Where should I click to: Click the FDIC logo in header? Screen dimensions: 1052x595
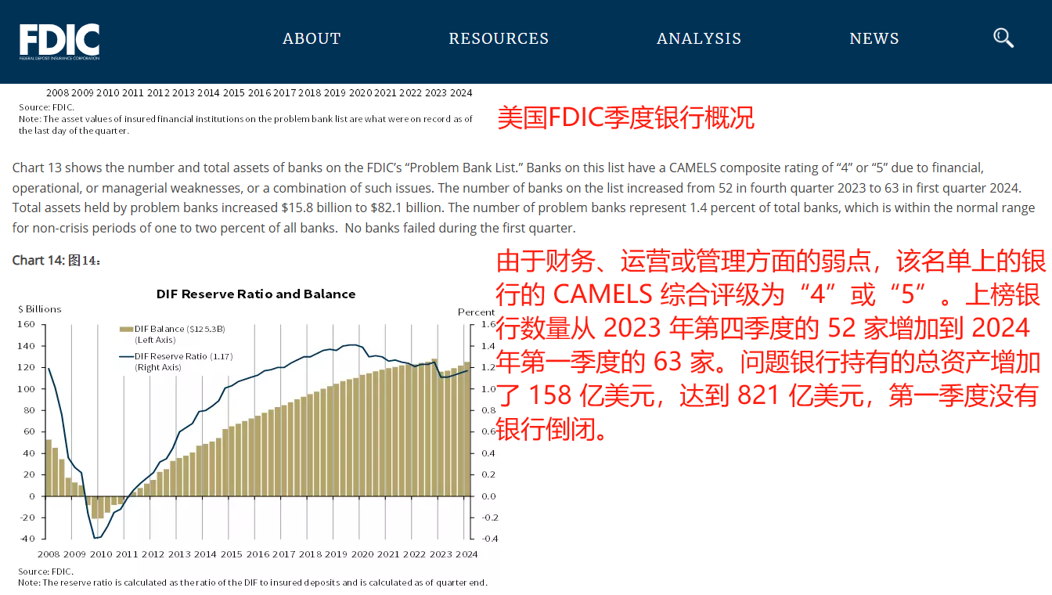pos(59,41)
